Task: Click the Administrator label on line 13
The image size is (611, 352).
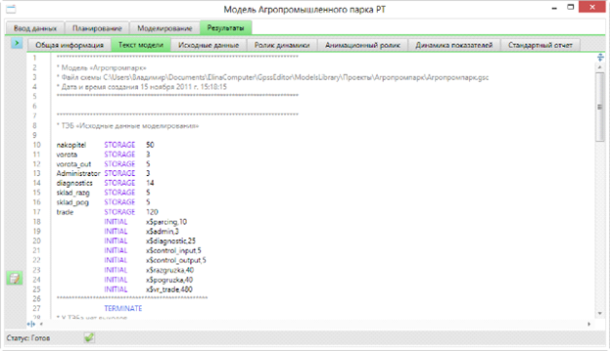Action: pyautogui.click(x=78, y=173)
